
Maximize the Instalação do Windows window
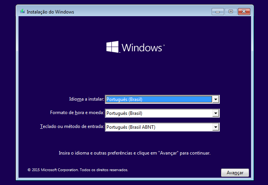pyautogui.click(x=231, y=12)
